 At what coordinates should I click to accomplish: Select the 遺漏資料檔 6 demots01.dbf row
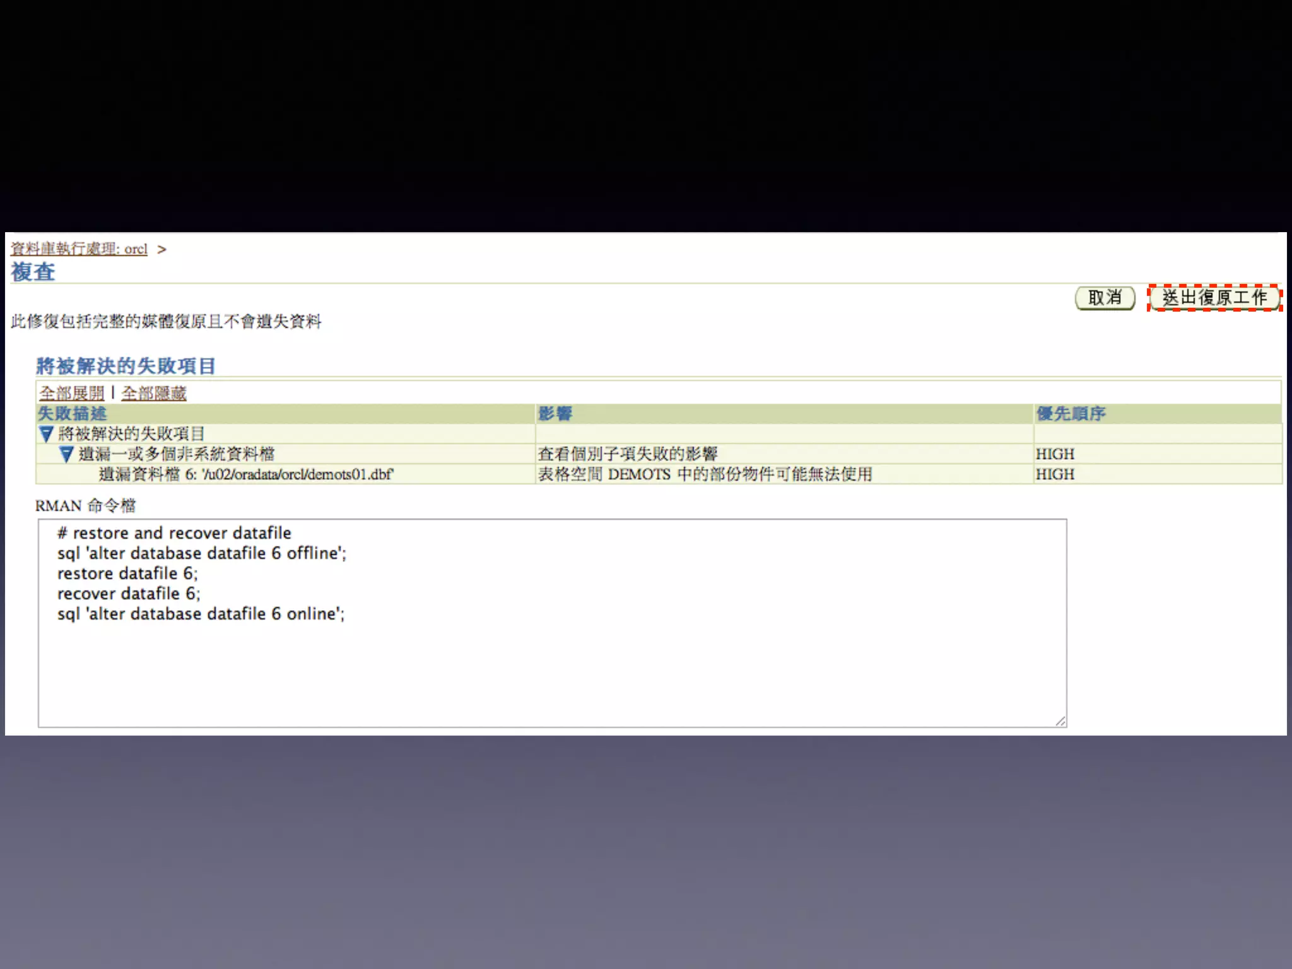click(246, 474)
